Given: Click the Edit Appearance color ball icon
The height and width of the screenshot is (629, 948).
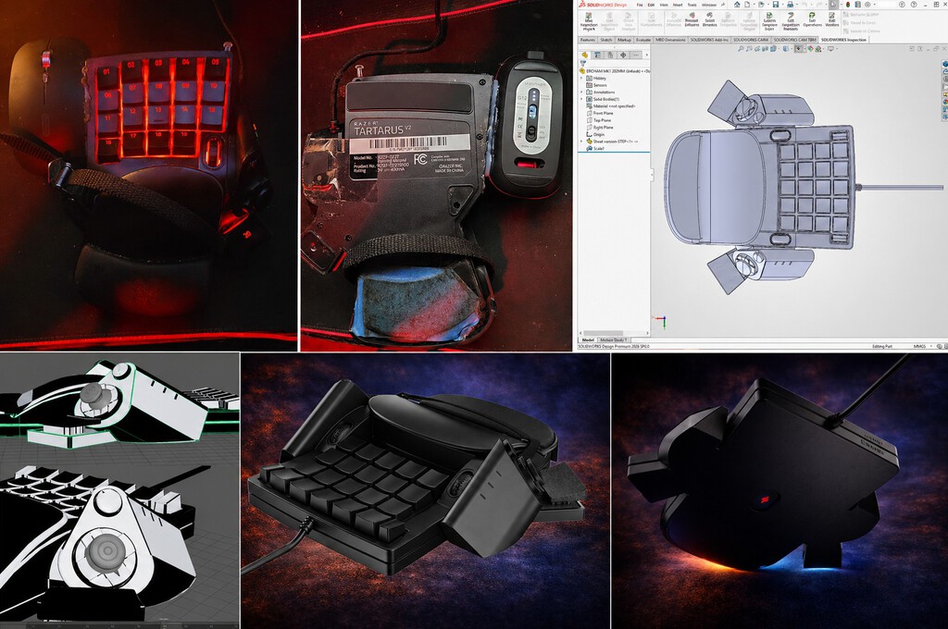Looking at the screenshot, I should coord(810,49).
